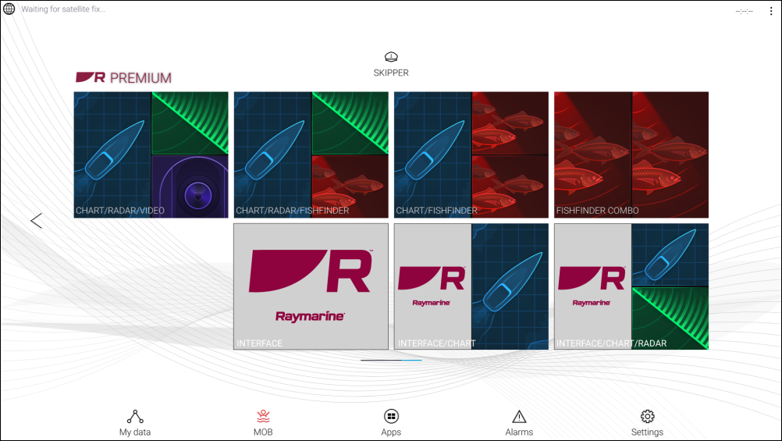Open the Chart/Fishfinder app page

(471, 155)
